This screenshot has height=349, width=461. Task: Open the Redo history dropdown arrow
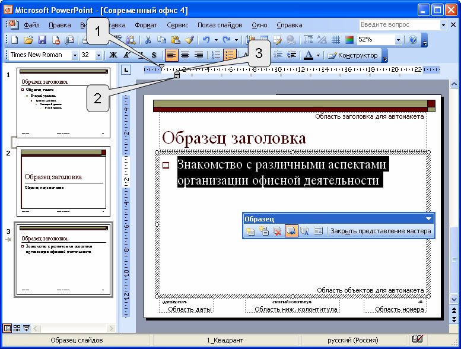(236, 40)
